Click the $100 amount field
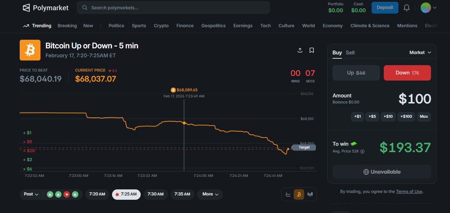 (x=414, y=99)
